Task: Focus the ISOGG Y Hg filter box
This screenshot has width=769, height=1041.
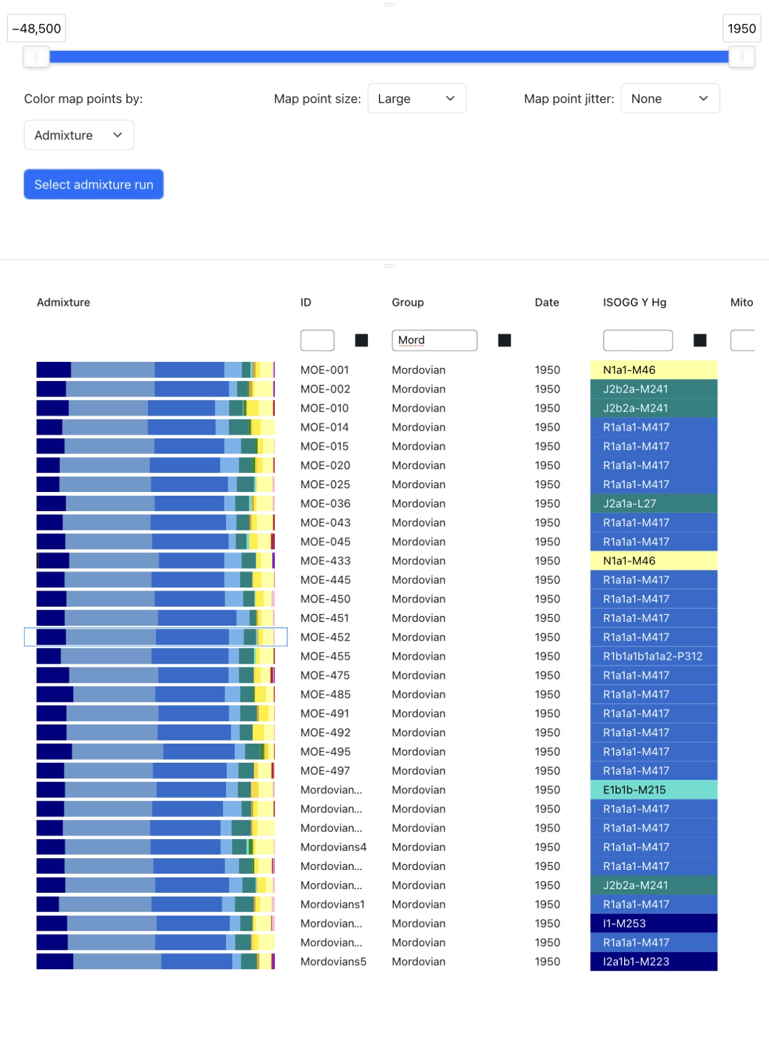Action: click(637, 340)
